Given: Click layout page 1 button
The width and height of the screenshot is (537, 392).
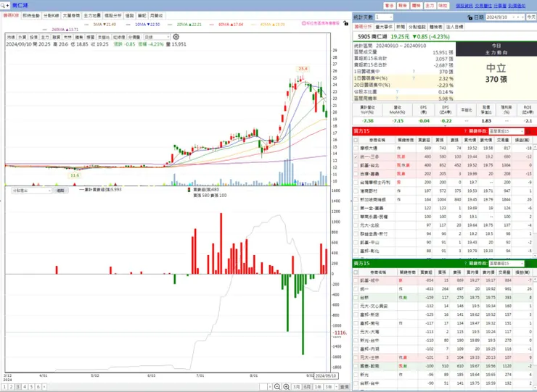Looking at the screenshot, I should click(x=4, y=387).
